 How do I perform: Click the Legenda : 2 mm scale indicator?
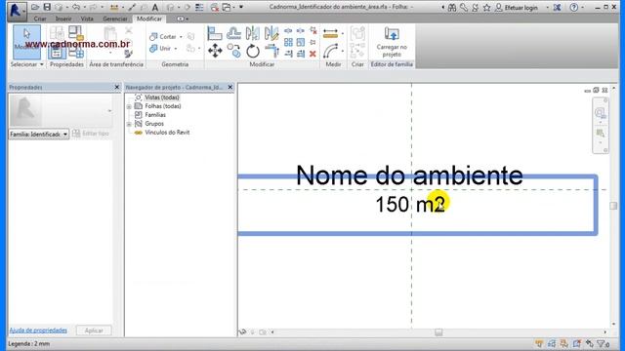coord(28,344)
